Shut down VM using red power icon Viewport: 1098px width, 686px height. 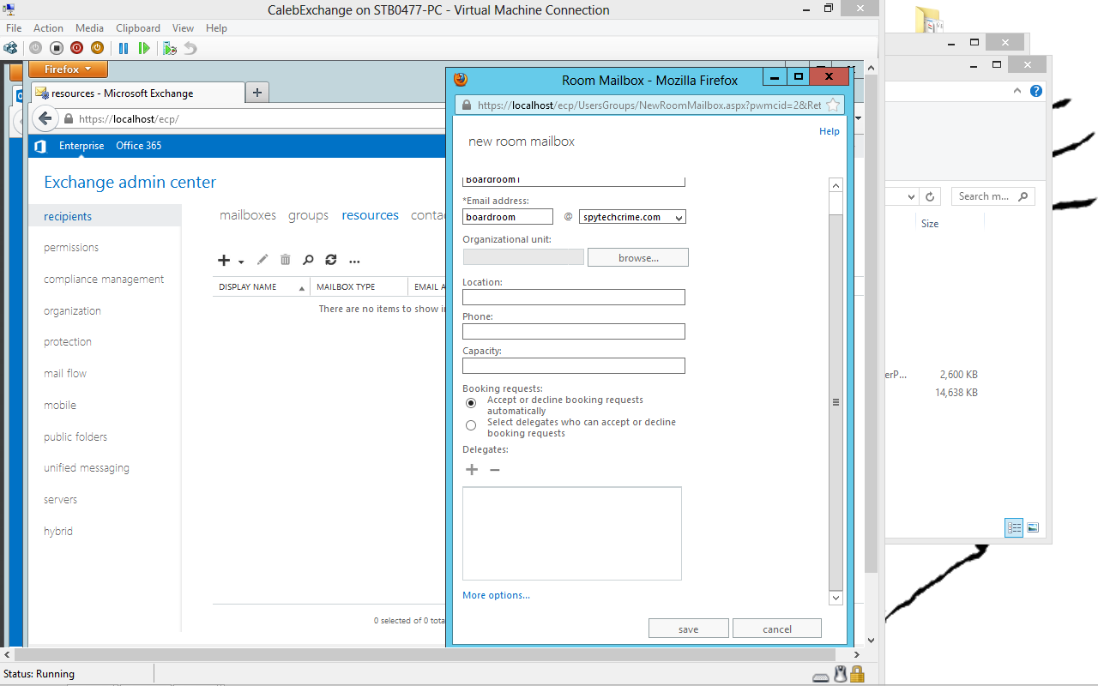[x=77, y=48]
